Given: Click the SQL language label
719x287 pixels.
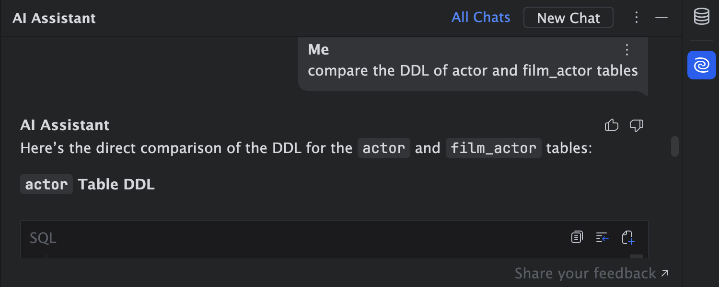Looking at the screenshot, I should point(43,238).
